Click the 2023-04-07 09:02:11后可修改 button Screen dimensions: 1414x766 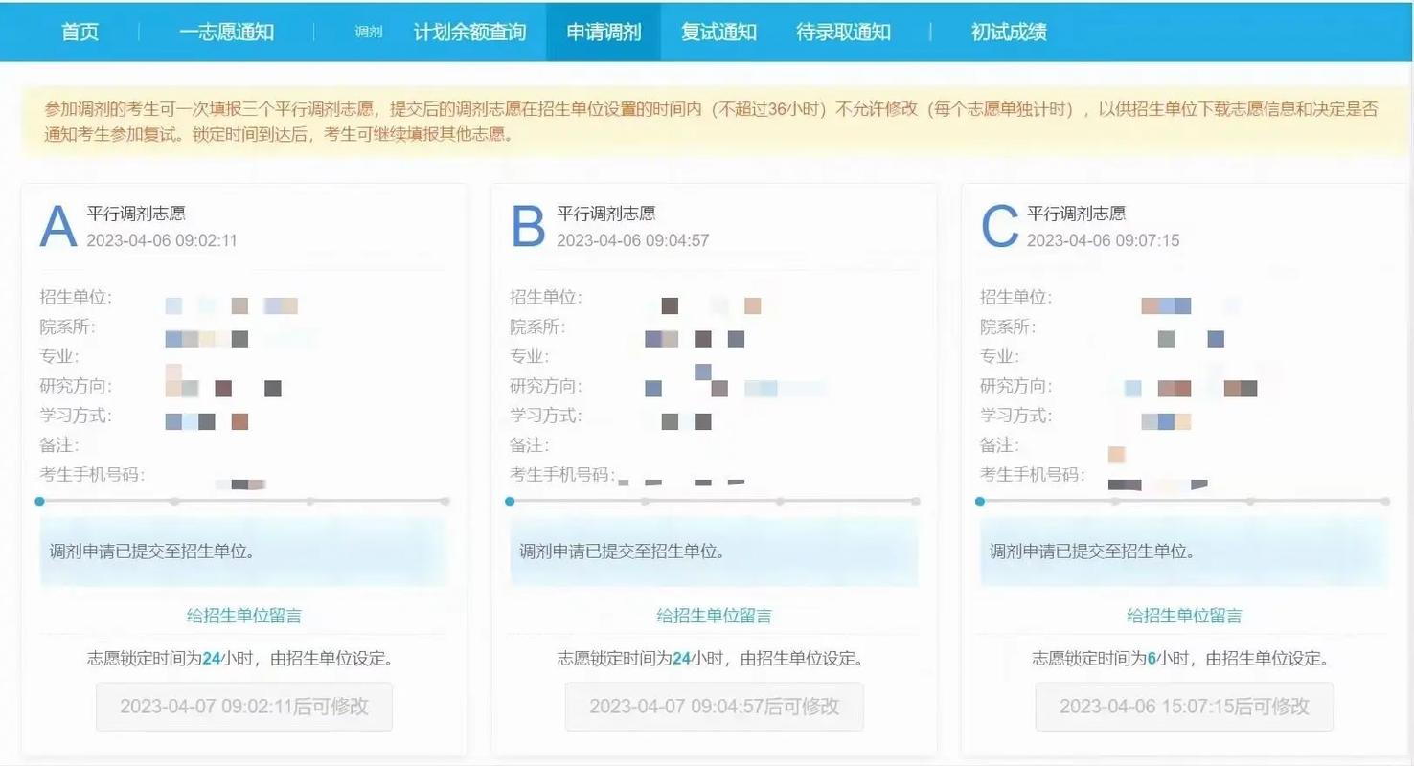[244, 707]
